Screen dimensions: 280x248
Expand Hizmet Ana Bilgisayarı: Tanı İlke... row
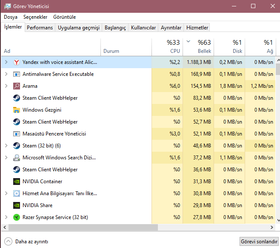click(x=6, y=193)
